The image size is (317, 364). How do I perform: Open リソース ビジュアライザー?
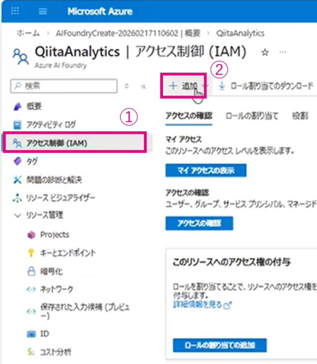pyautogui.click(x=60, y=198)
